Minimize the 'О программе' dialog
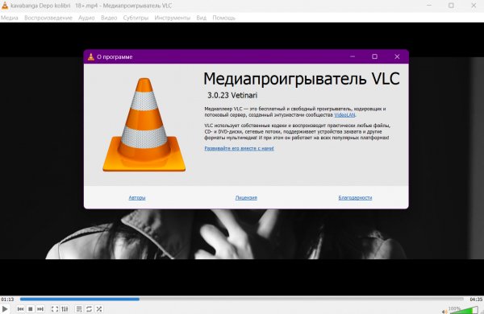This screenshot has height=314, width=484. coord(353,56)
